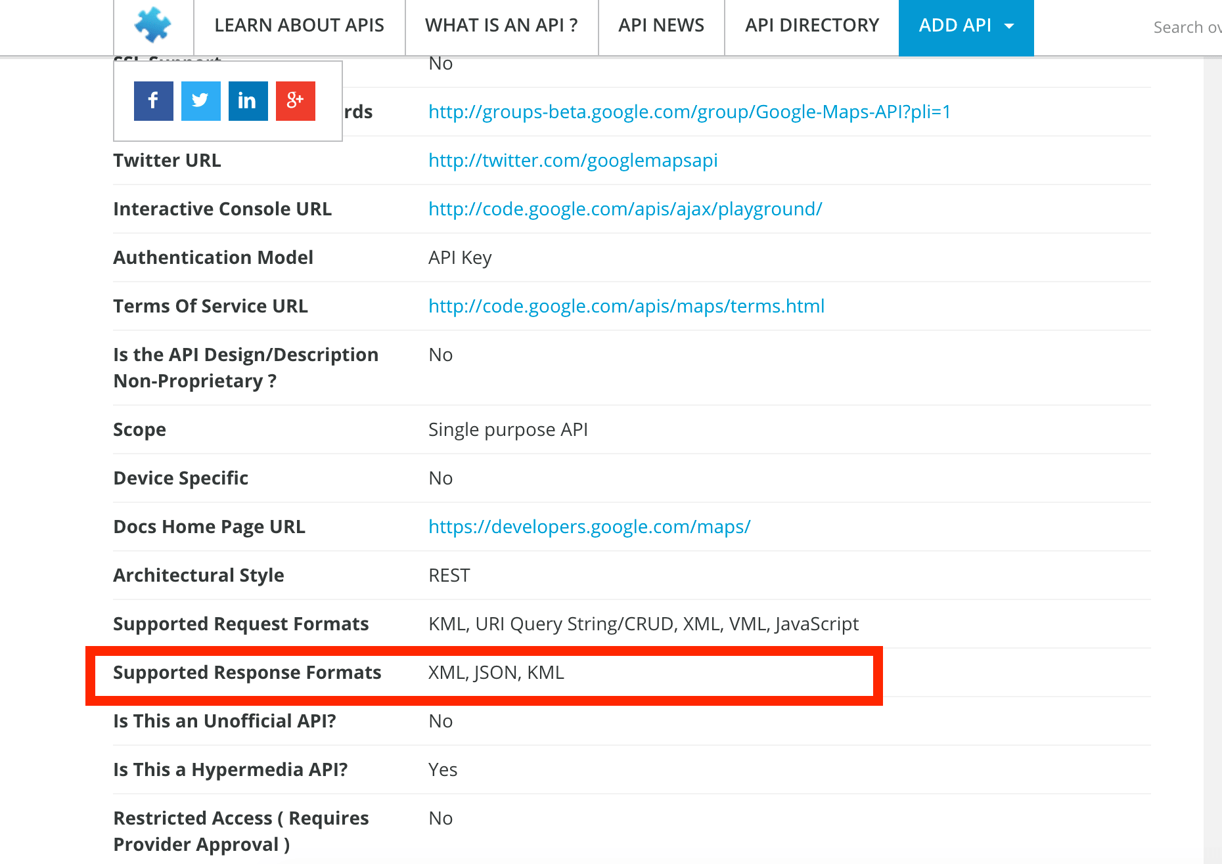Open the ajax playground console link
The width and height of the screenshot is (1222, 864).
pyautogui.click(x=625, y=209)
